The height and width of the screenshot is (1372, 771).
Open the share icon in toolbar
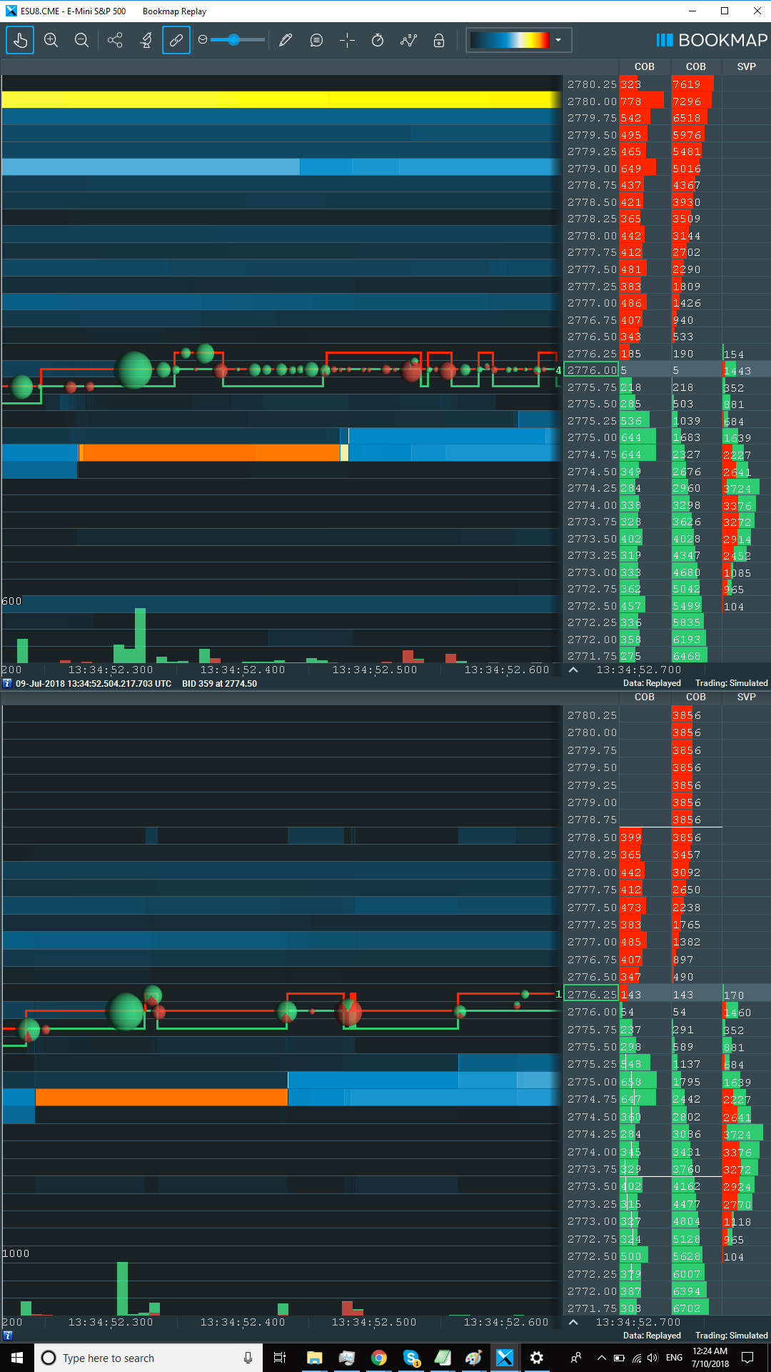(x=115, y=40)
